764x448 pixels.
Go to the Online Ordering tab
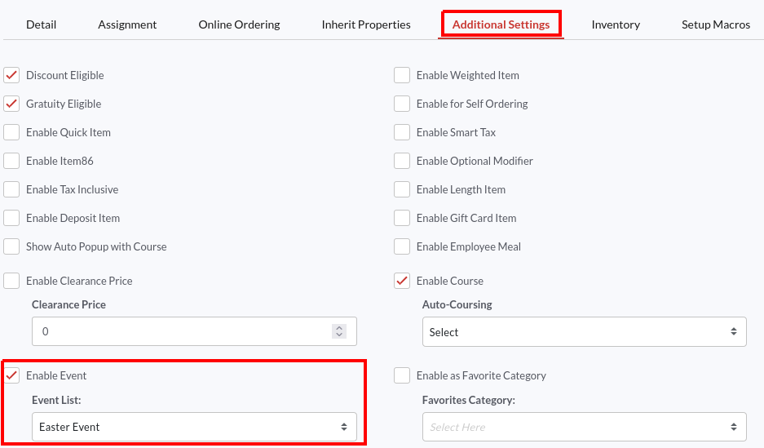pyautogui.click(x=239, y=24)
